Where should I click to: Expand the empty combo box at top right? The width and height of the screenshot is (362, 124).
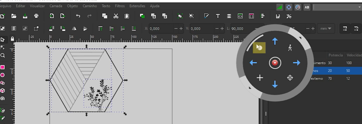pyautogui.click(x=359, y=7)
